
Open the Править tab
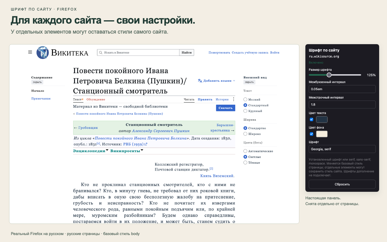point(205,99)
